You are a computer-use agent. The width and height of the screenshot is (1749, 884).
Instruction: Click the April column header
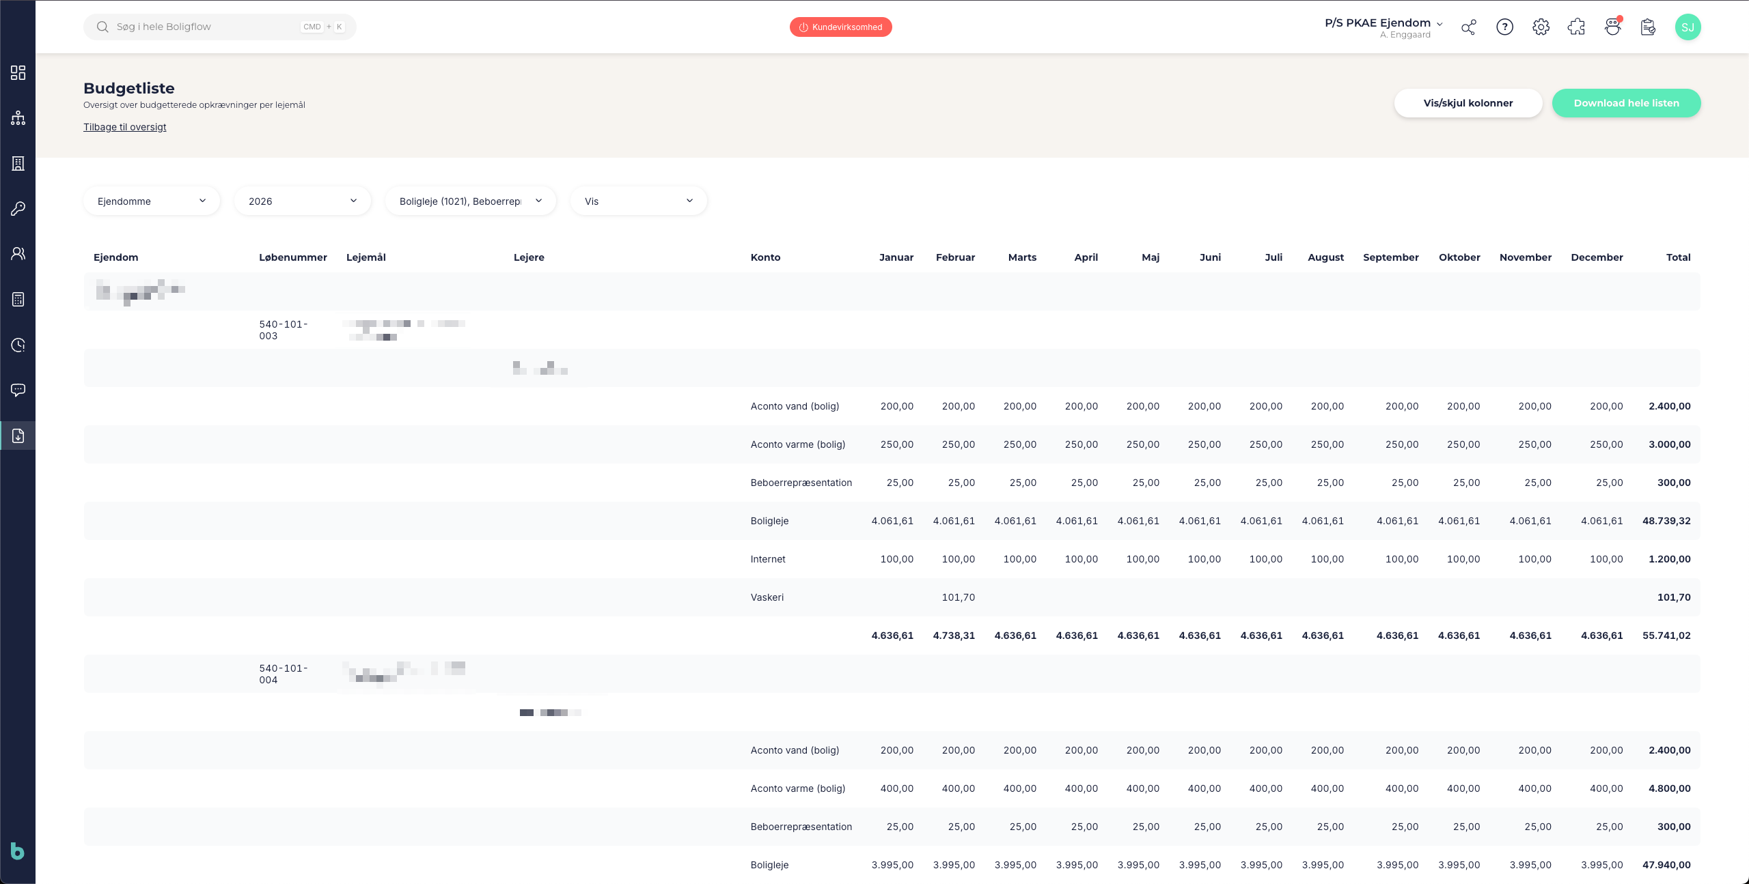pos(1086,257)
